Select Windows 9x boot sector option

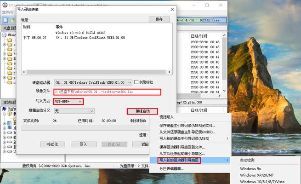[x=250, y=169]
